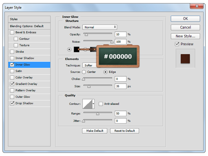
Task: Open the Contour curve picker thumbnail
Action: click(87, 104)
